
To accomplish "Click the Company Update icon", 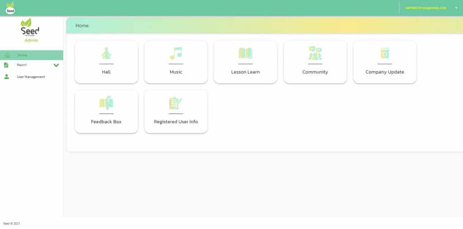I will (x=385, y=53).
